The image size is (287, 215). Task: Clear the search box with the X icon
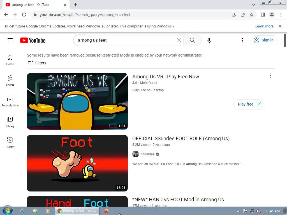(x=179, y=40)
